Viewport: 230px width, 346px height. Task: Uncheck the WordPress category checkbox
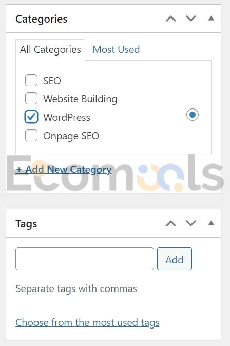pyautogui.click(x=31, y=117)
